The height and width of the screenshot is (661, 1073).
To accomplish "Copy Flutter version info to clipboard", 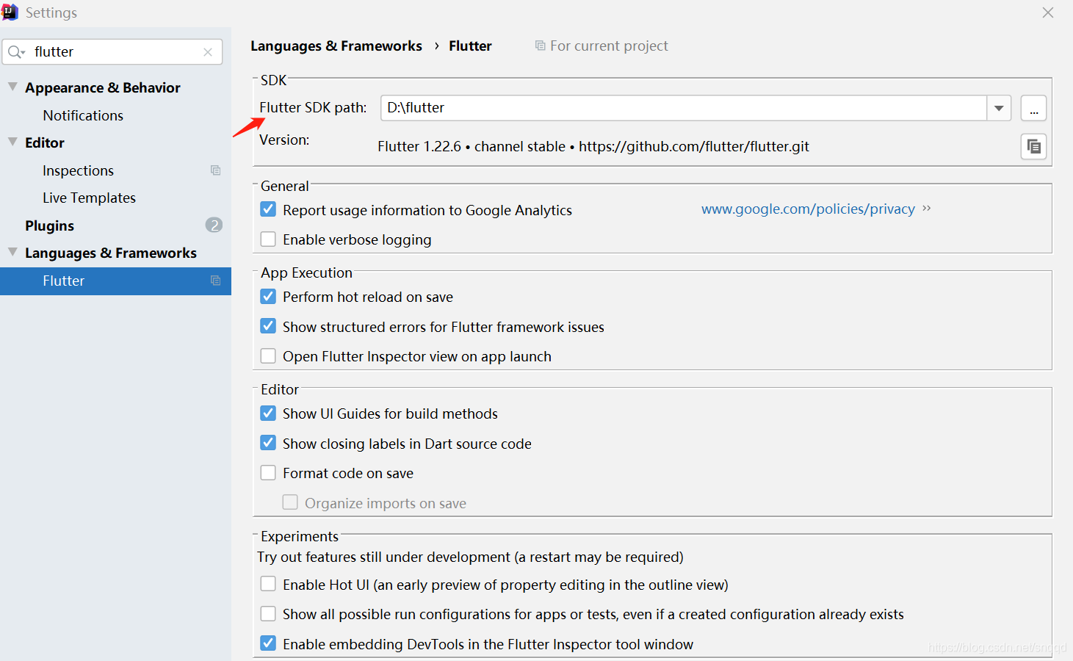I will tap(1033, 146).
